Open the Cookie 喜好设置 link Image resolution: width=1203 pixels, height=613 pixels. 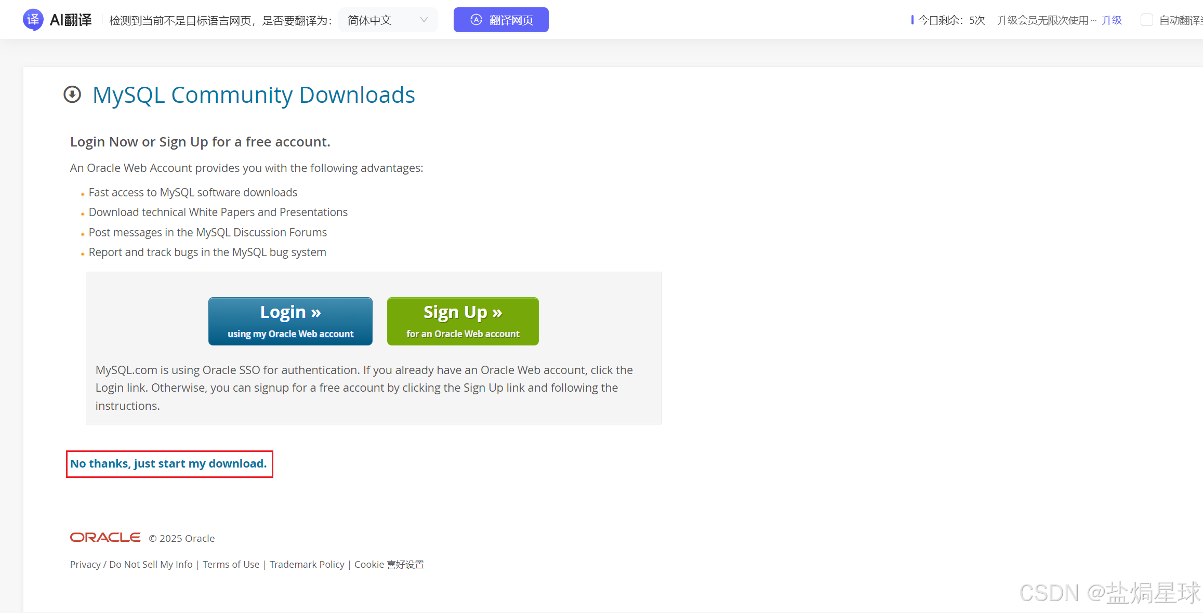[389, 564]
